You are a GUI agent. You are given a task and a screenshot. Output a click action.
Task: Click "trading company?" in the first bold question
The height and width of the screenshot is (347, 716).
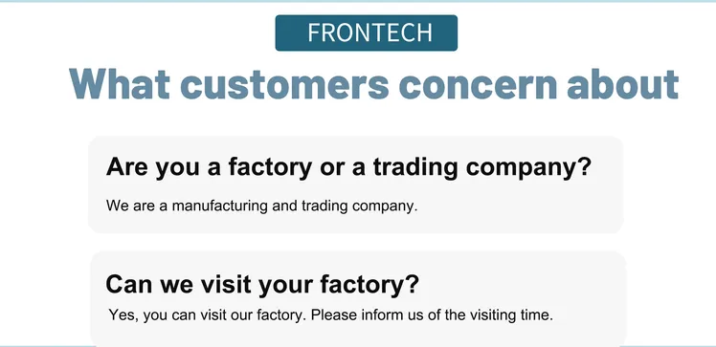(482, 167)
